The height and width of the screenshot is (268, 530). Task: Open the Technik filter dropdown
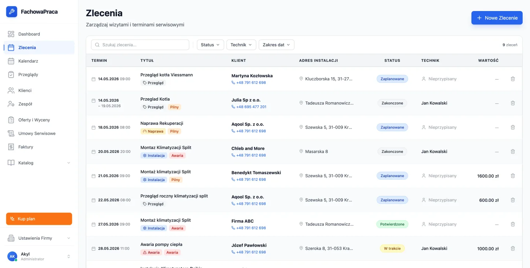241,45
